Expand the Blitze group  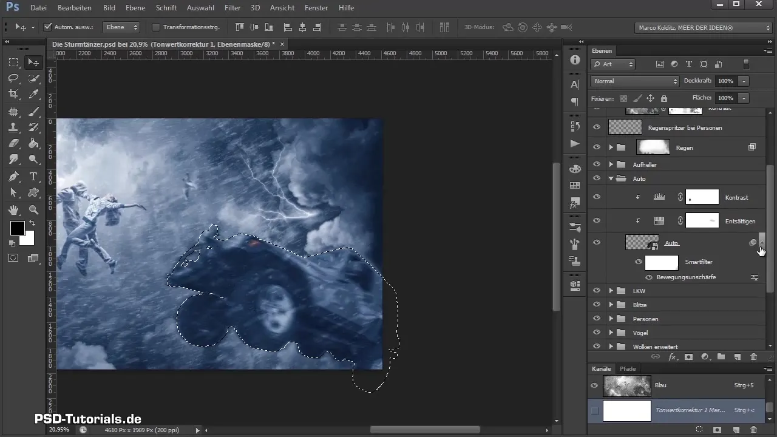click(x=611, y=305)
